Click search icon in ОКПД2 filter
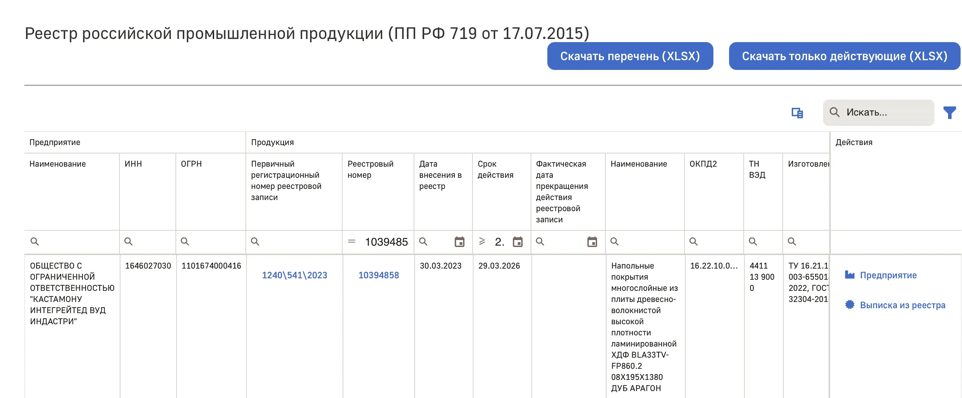This screenshot has height=398, width=962. point(694,241)
